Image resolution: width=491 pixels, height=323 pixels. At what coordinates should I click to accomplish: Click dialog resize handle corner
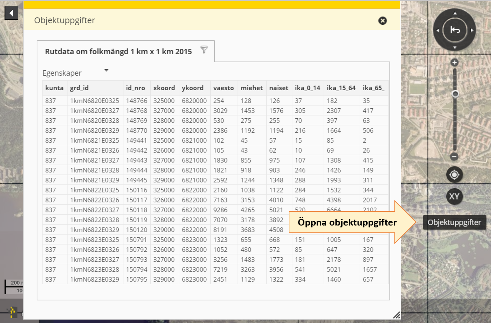coord(396,315)
